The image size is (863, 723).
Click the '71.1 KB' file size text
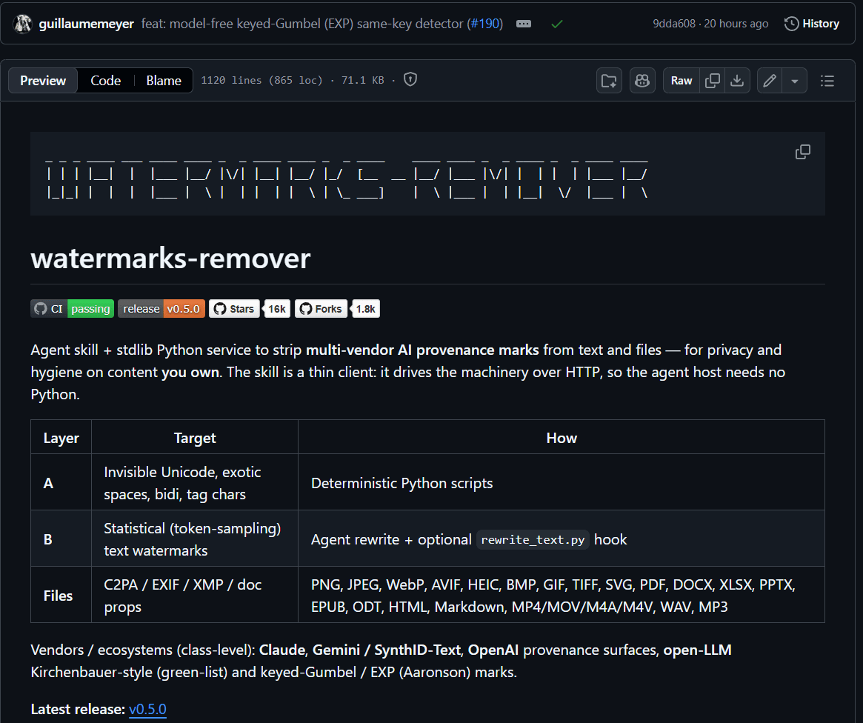(362, 80)
